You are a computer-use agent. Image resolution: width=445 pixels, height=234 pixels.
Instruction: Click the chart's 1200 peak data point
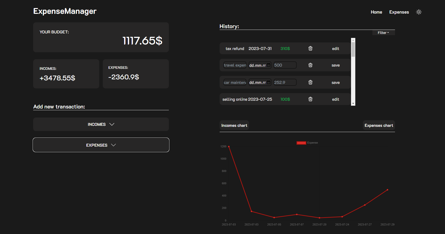[229, 147]
